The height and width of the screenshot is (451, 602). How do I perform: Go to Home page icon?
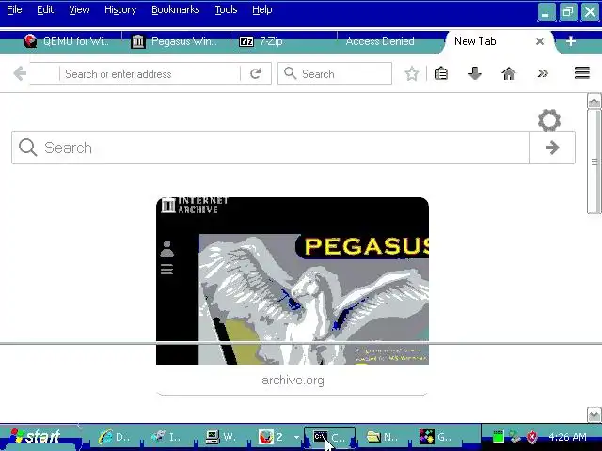coord(509,73)
